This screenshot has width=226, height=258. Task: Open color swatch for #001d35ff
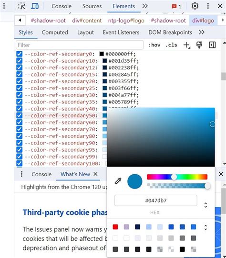tap(105, 61)
